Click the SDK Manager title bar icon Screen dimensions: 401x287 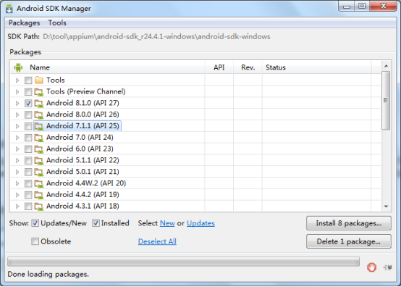(x=9, y=9)
